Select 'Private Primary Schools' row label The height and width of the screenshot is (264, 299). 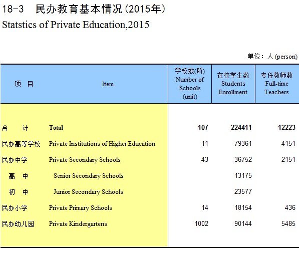coord(81,208)
